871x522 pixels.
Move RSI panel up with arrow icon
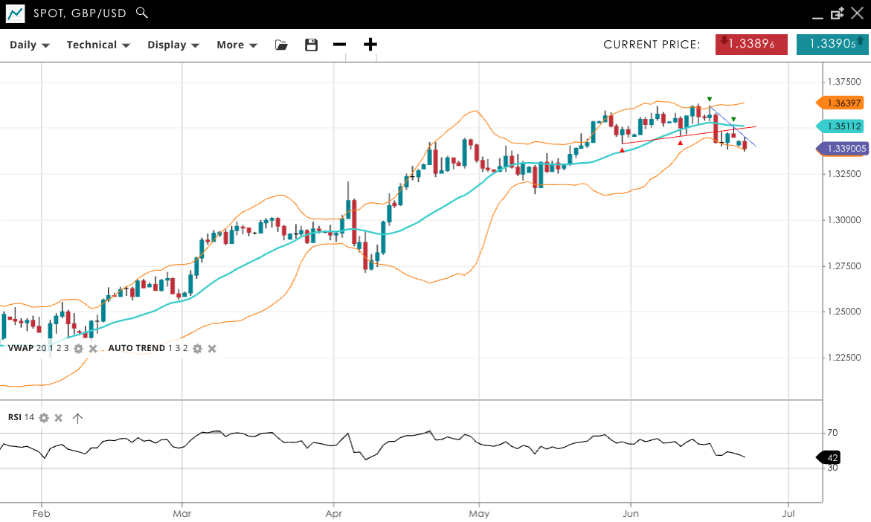coord(77,418)
